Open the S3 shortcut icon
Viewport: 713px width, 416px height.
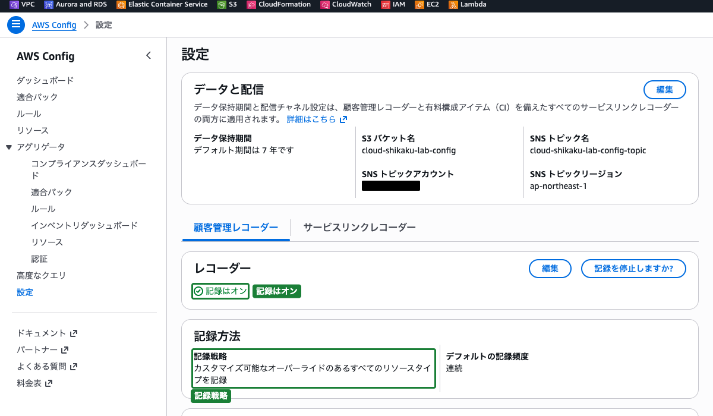click(x=222, y=5)
